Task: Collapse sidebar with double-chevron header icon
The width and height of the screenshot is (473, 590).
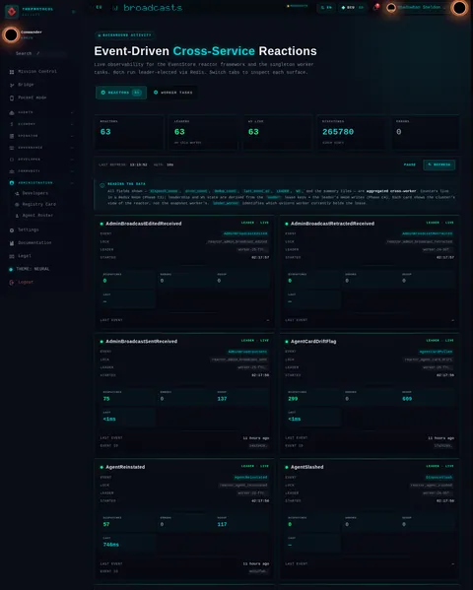Action: point(74,12)
